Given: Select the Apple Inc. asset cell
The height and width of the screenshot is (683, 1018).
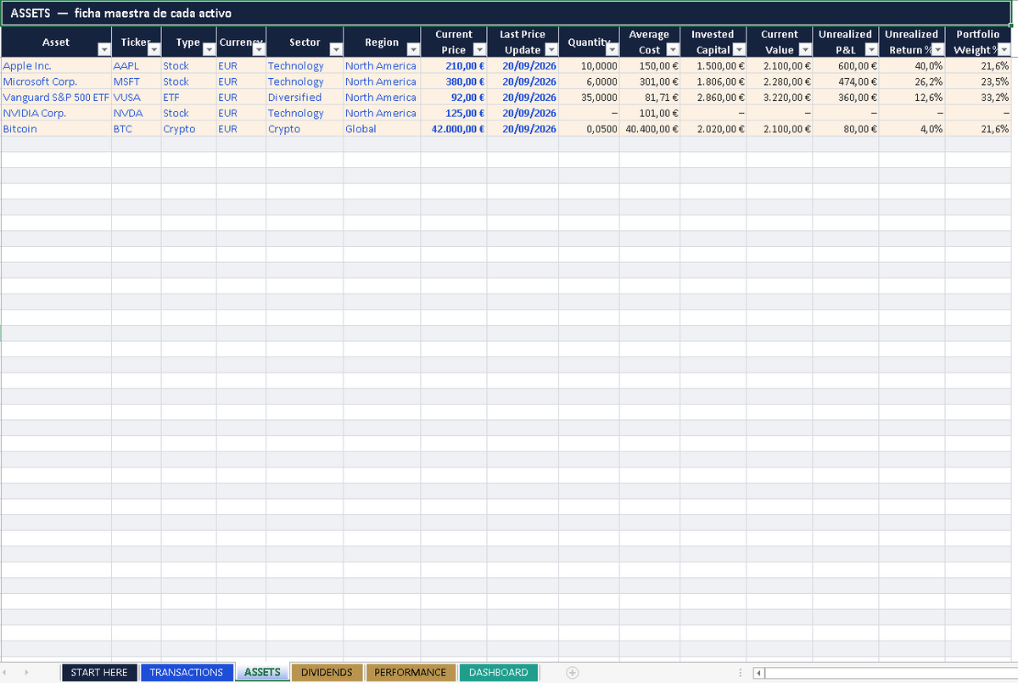Looking at the screenshot, I should (x=57, y=65).
